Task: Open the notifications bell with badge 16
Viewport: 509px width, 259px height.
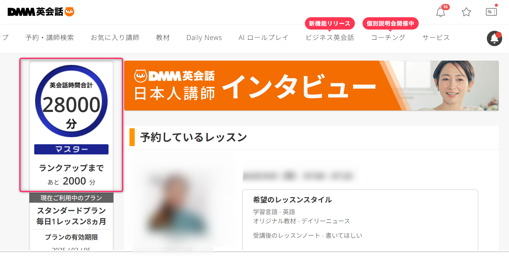Action: 441,12
